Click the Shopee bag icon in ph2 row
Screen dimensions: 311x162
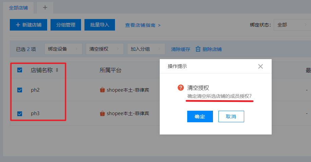(x=102, y=90)
